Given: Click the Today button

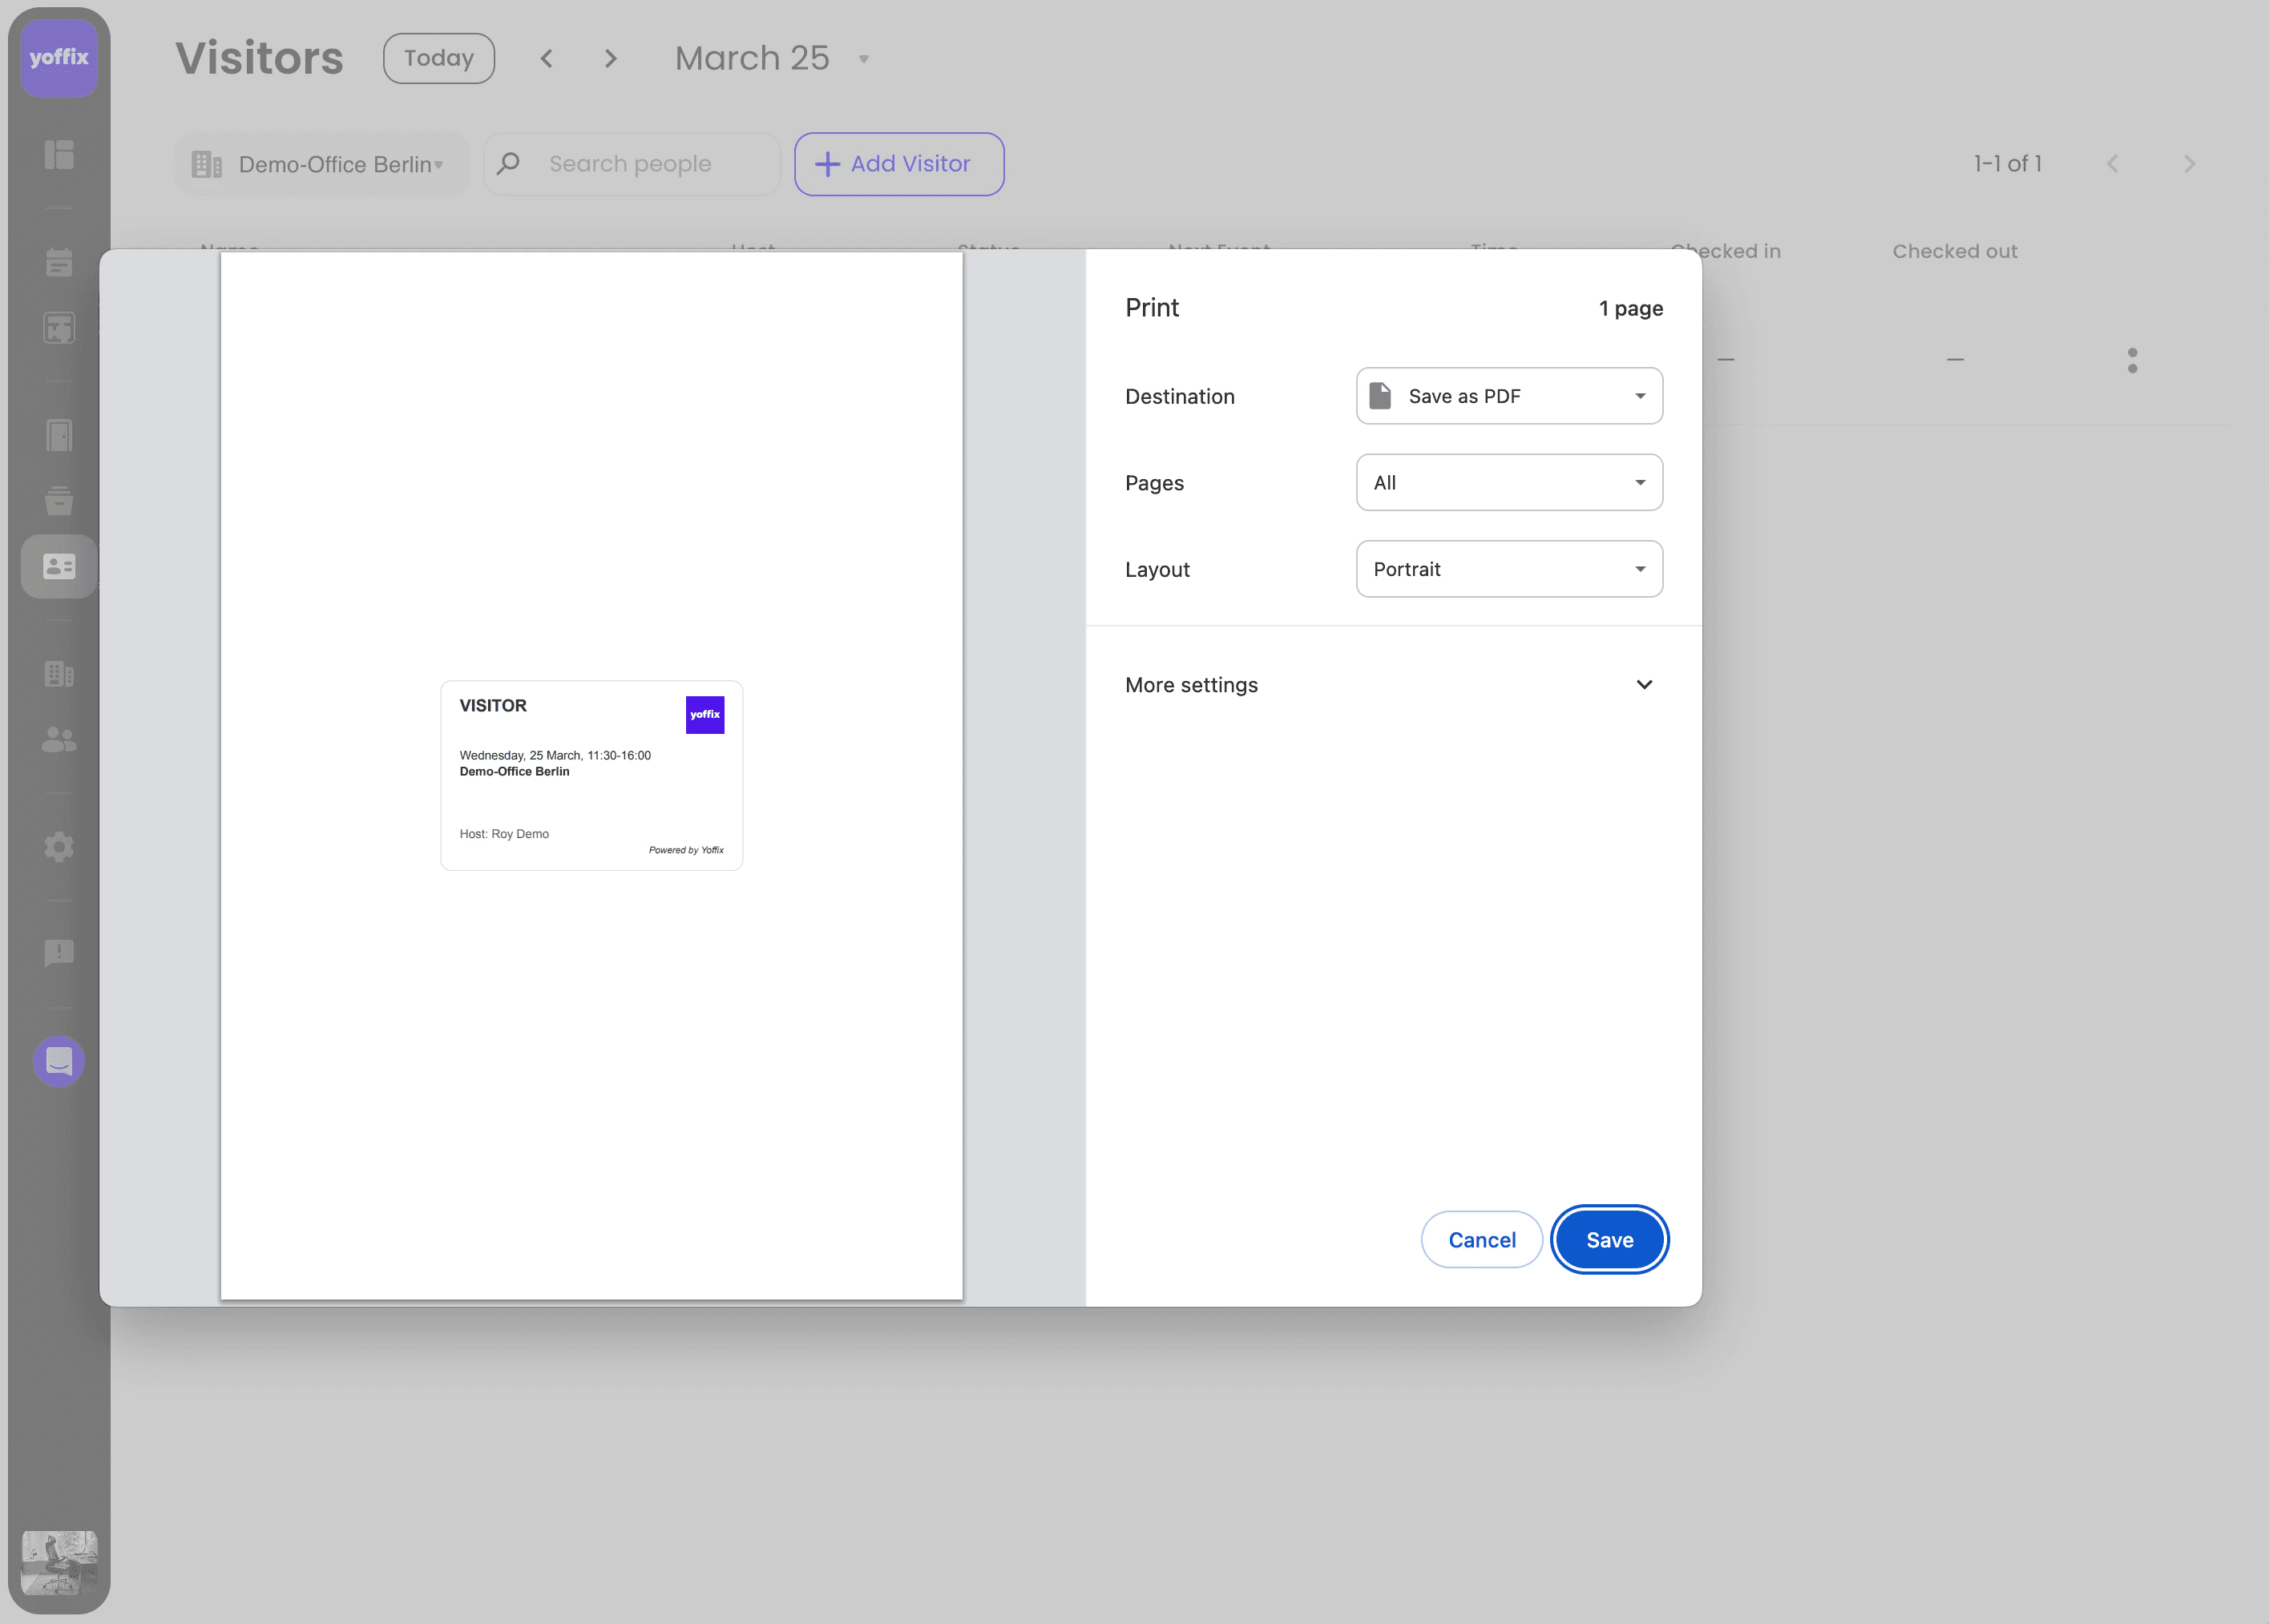Looking at the screenshot, I should click(x=438, y=58).
